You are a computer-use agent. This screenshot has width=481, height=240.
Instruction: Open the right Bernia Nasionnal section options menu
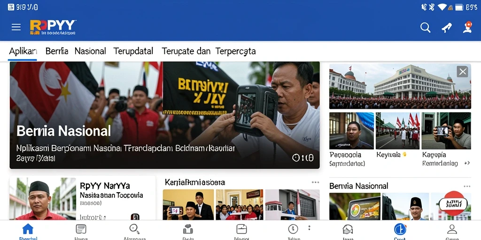(467, 186)
